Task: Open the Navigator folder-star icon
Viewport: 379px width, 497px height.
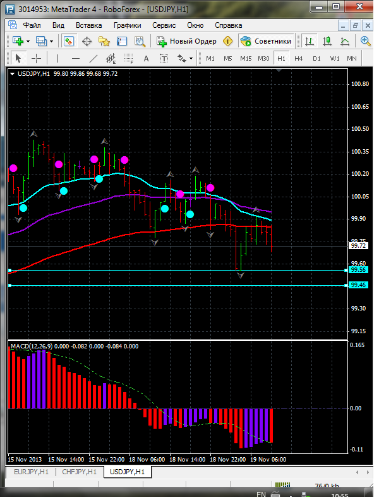Action: pyautogui.click(x=104, y=41)
